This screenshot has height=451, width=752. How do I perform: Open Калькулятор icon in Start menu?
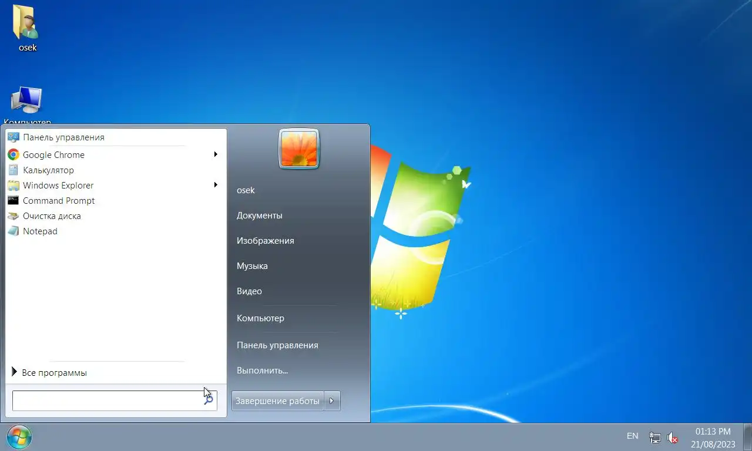pos(14,170)
